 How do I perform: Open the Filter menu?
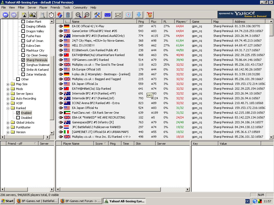tap(21, 7)
